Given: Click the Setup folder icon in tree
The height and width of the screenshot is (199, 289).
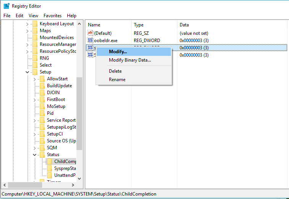Looking at the screenshot, I should (x=35, y=72).
